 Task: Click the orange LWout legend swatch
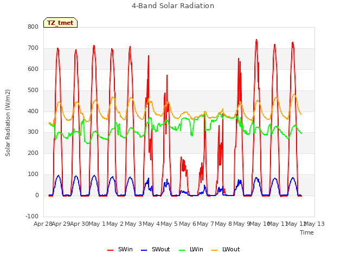(215, 250)
